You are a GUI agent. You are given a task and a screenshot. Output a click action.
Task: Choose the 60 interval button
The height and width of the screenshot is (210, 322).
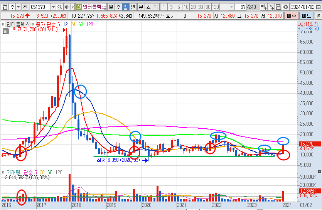[208, 7]
